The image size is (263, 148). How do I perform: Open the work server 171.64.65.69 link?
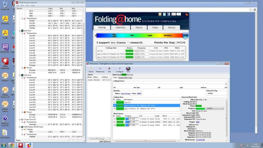200,140
